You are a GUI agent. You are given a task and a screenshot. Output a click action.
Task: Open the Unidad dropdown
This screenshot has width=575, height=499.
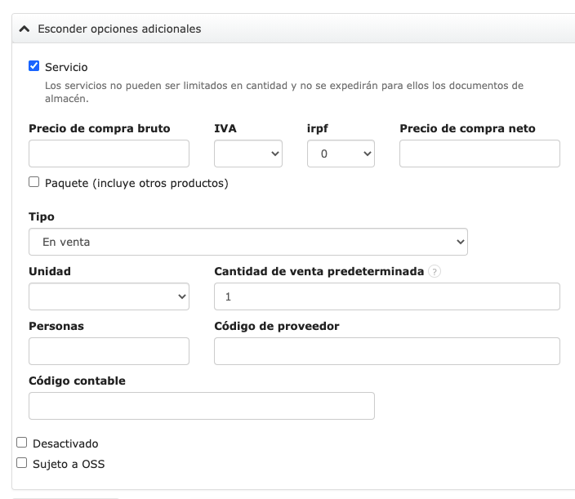tap(109, 296)
